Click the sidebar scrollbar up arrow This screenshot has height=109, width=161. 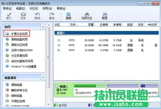(48, 25)
